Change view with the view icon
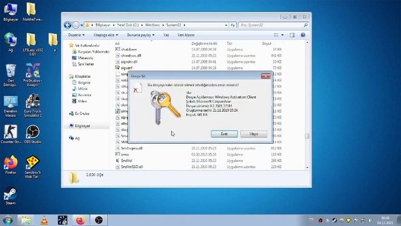Image resolution: width=401 pixels, height=226 pixels. [276, 35]
